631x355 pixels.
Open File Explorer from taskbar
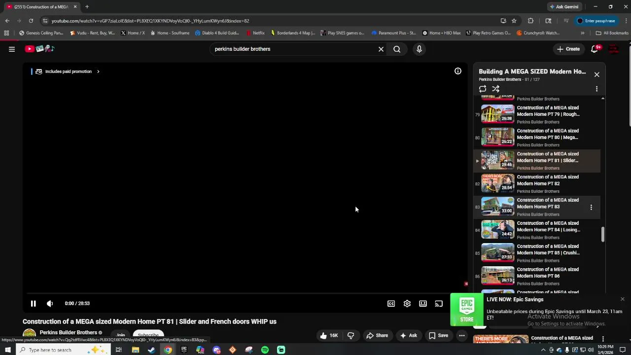(x=135, y=350)
